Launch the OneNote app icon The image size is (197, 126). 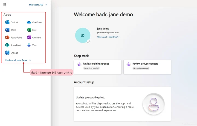coord(29,37)
